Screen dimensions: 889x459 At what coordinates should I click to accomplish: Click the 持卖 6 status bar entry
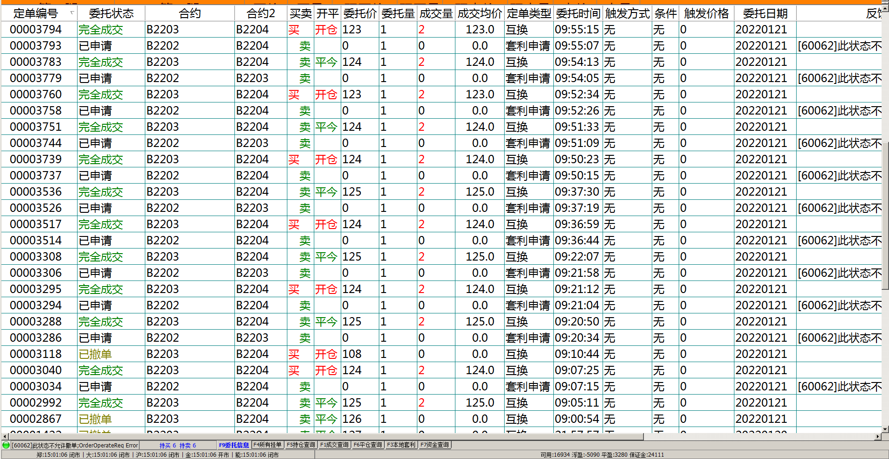point(188,446)
